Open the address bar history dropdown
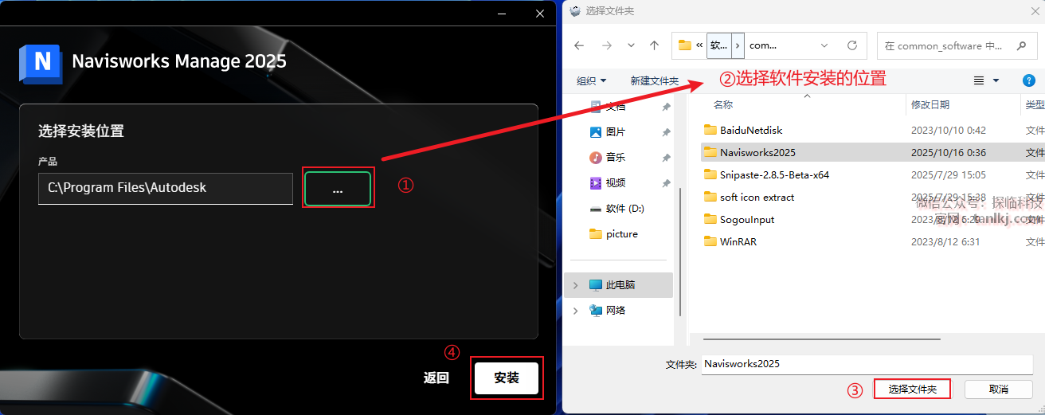Screen dimensions: 1045x415 (824, 45)
